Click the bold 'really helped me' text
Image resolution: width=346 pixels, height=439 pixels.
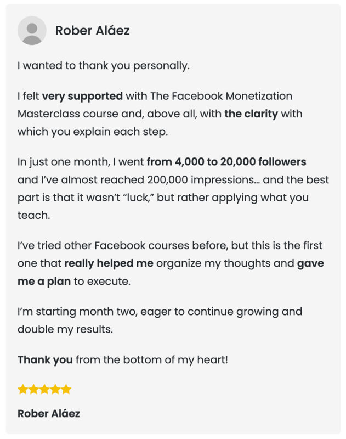tap(109, 264)
